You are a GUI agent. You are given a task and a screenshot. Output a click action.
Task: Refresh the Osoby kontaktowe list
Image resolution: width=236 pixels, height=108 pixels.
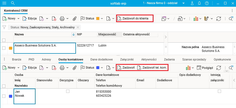click(x=219, y=67)
